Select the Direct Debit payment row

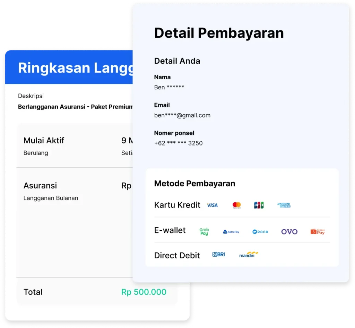177,256
